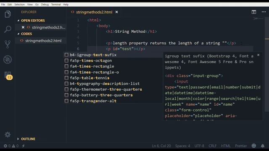
Task: Choose fa5p-thermometer-three-quarters suggestion
Action: pos(113,89)
